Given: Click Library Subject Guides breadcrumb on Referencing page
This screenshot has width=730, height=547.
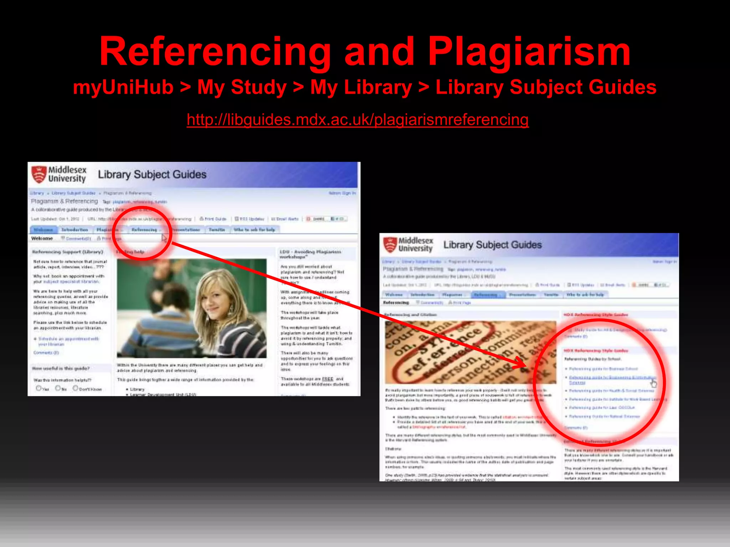Looking at the screenshot, I should click(x=421, y=261).
